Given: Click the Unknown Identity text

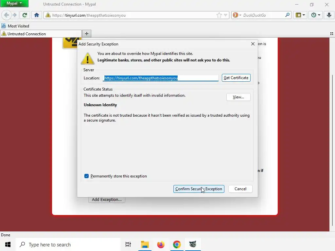Looking at the screenshot, I should 100,105.
